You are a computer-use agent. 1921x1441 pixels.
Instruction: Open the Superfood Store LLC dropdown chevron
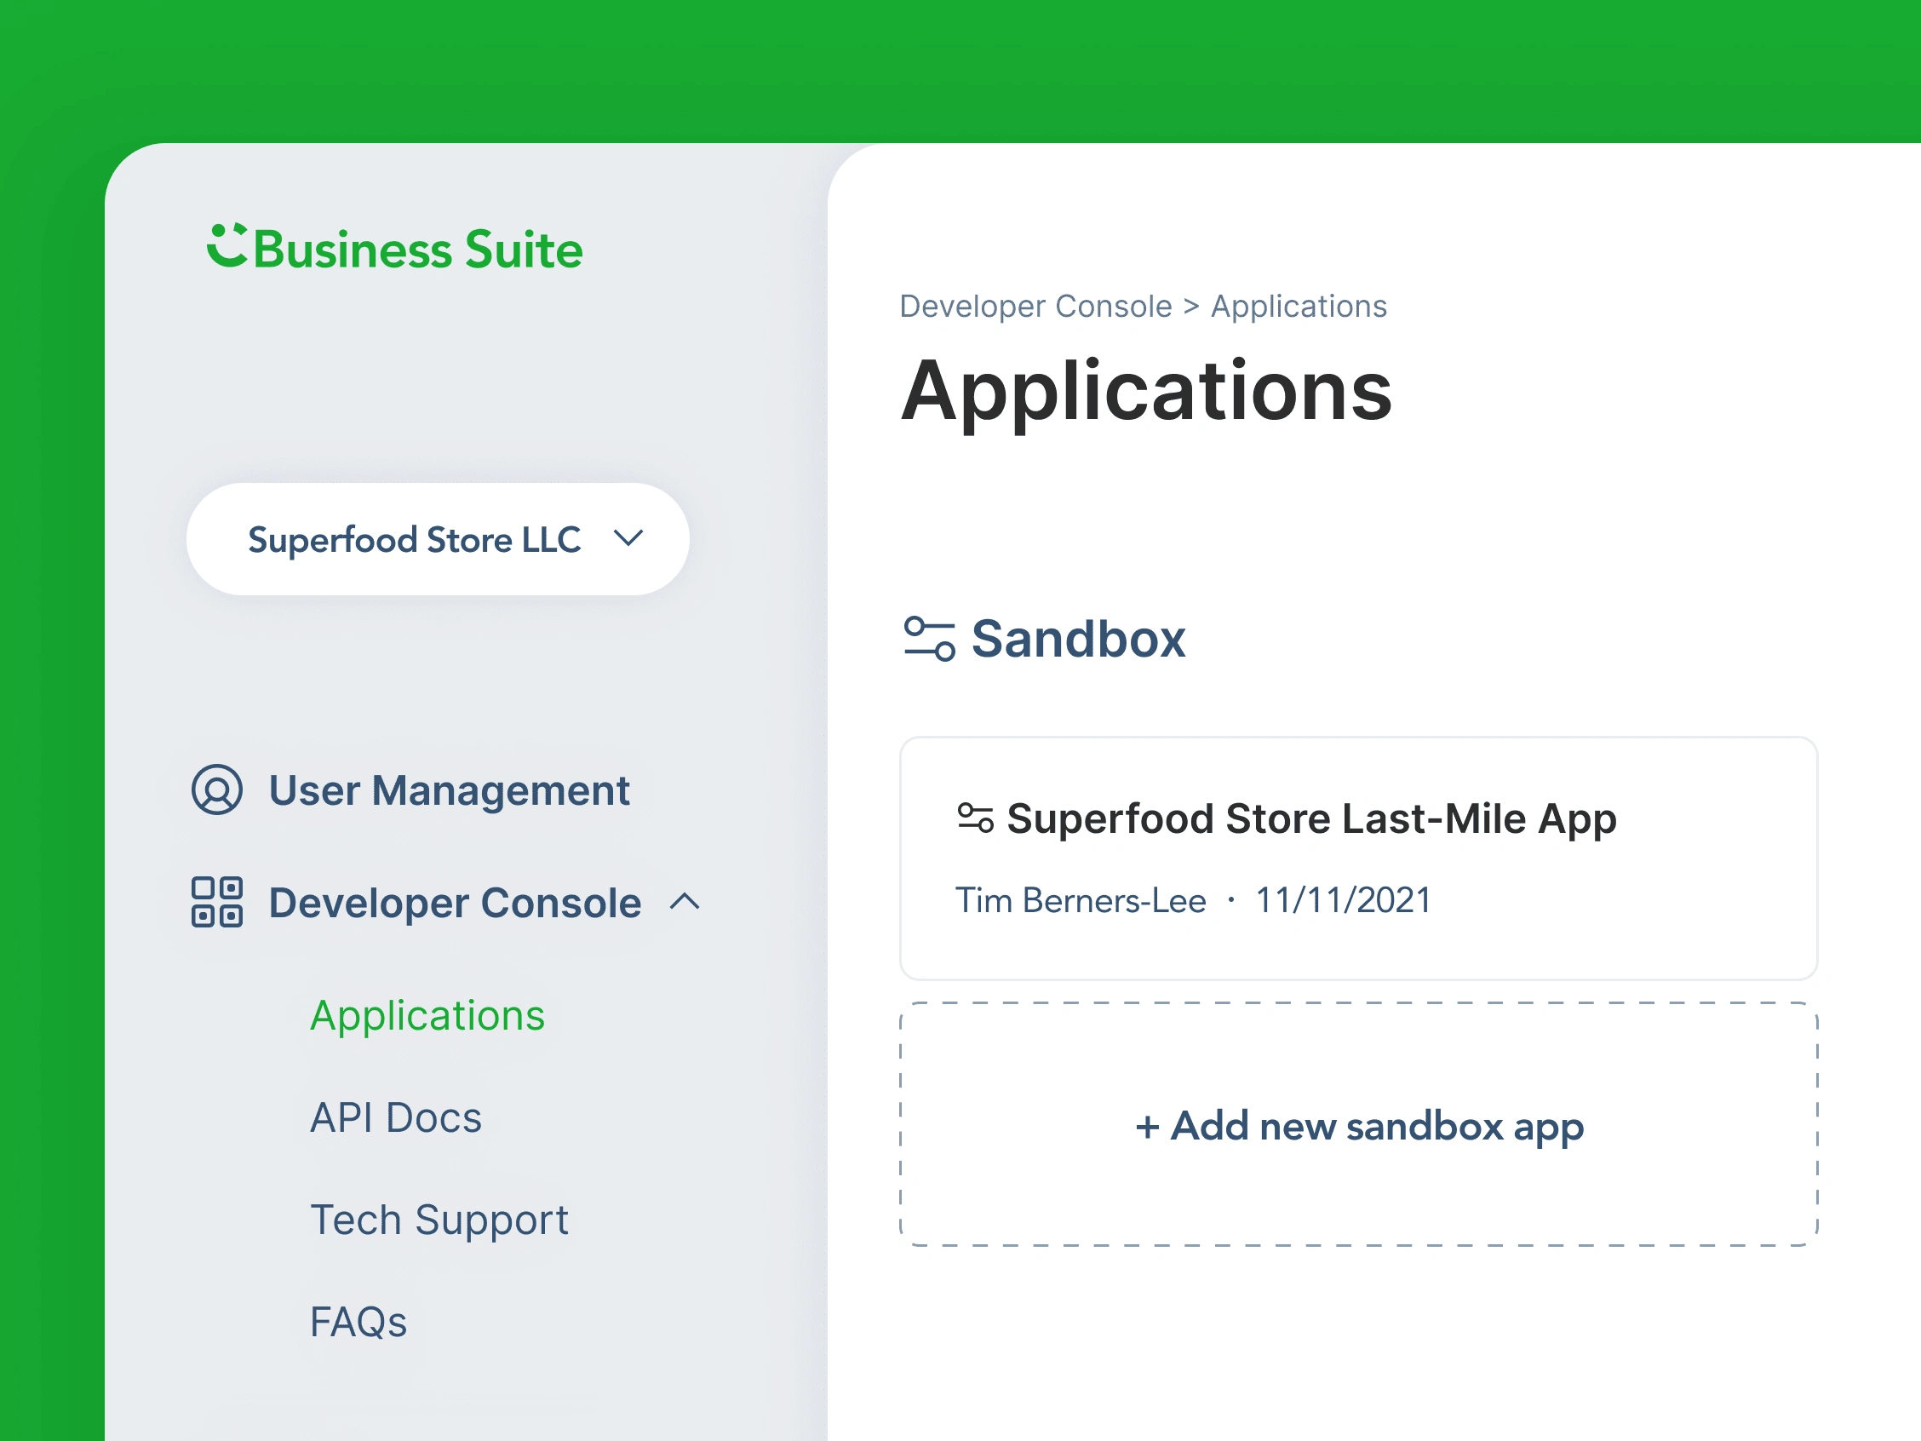[x=628, y=538]
